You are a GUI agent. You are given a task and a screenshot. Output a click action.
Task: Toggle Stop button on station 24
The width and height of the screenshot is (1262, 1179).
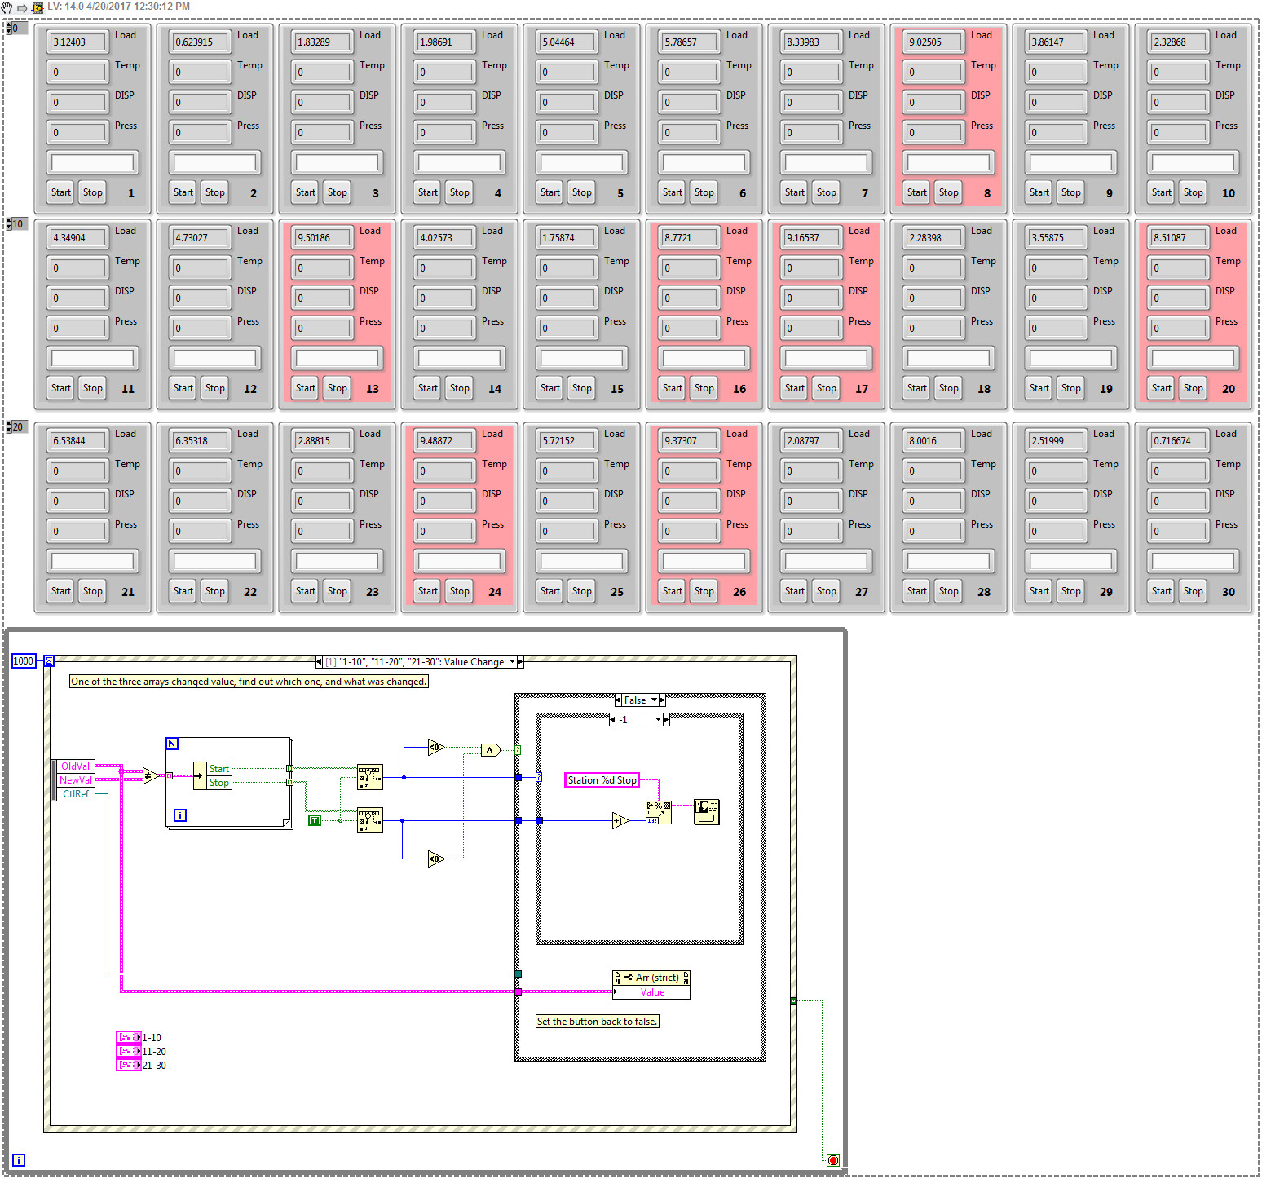[460, 591]
